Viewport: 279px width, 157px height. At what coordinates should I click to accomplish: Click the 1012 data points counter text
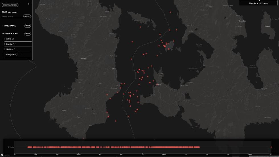(x=9, y=12)
